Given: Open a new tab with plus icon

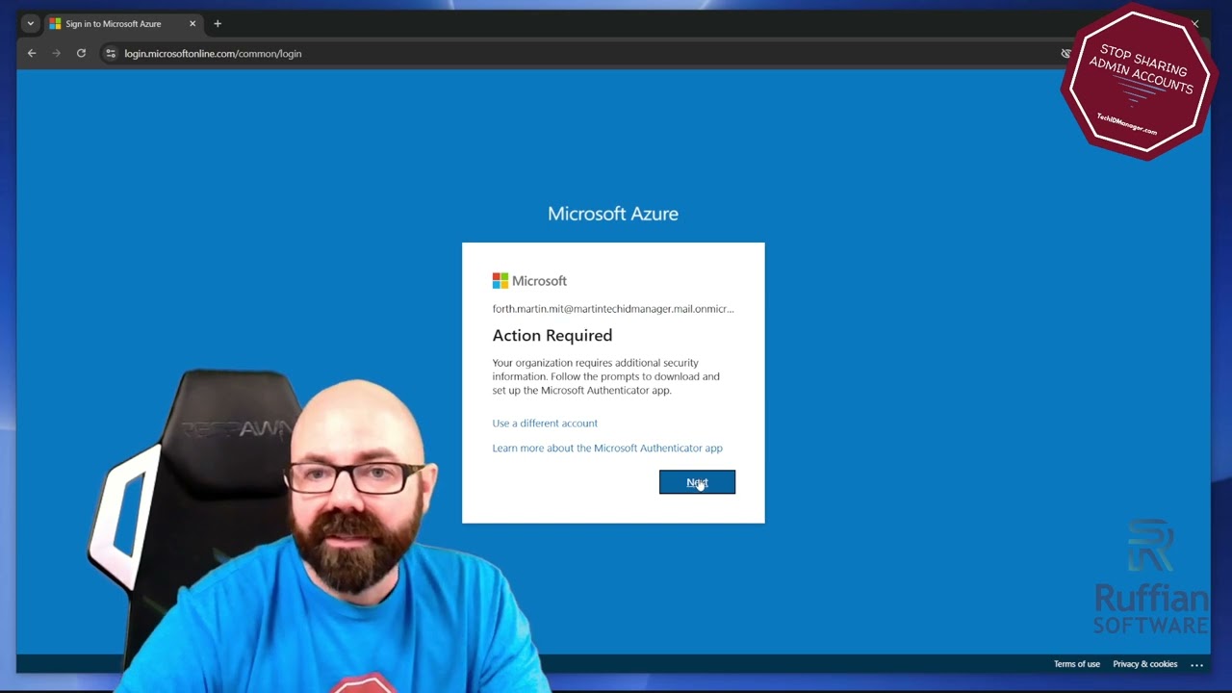Looking at the screenshot, I should pos(218,23).
